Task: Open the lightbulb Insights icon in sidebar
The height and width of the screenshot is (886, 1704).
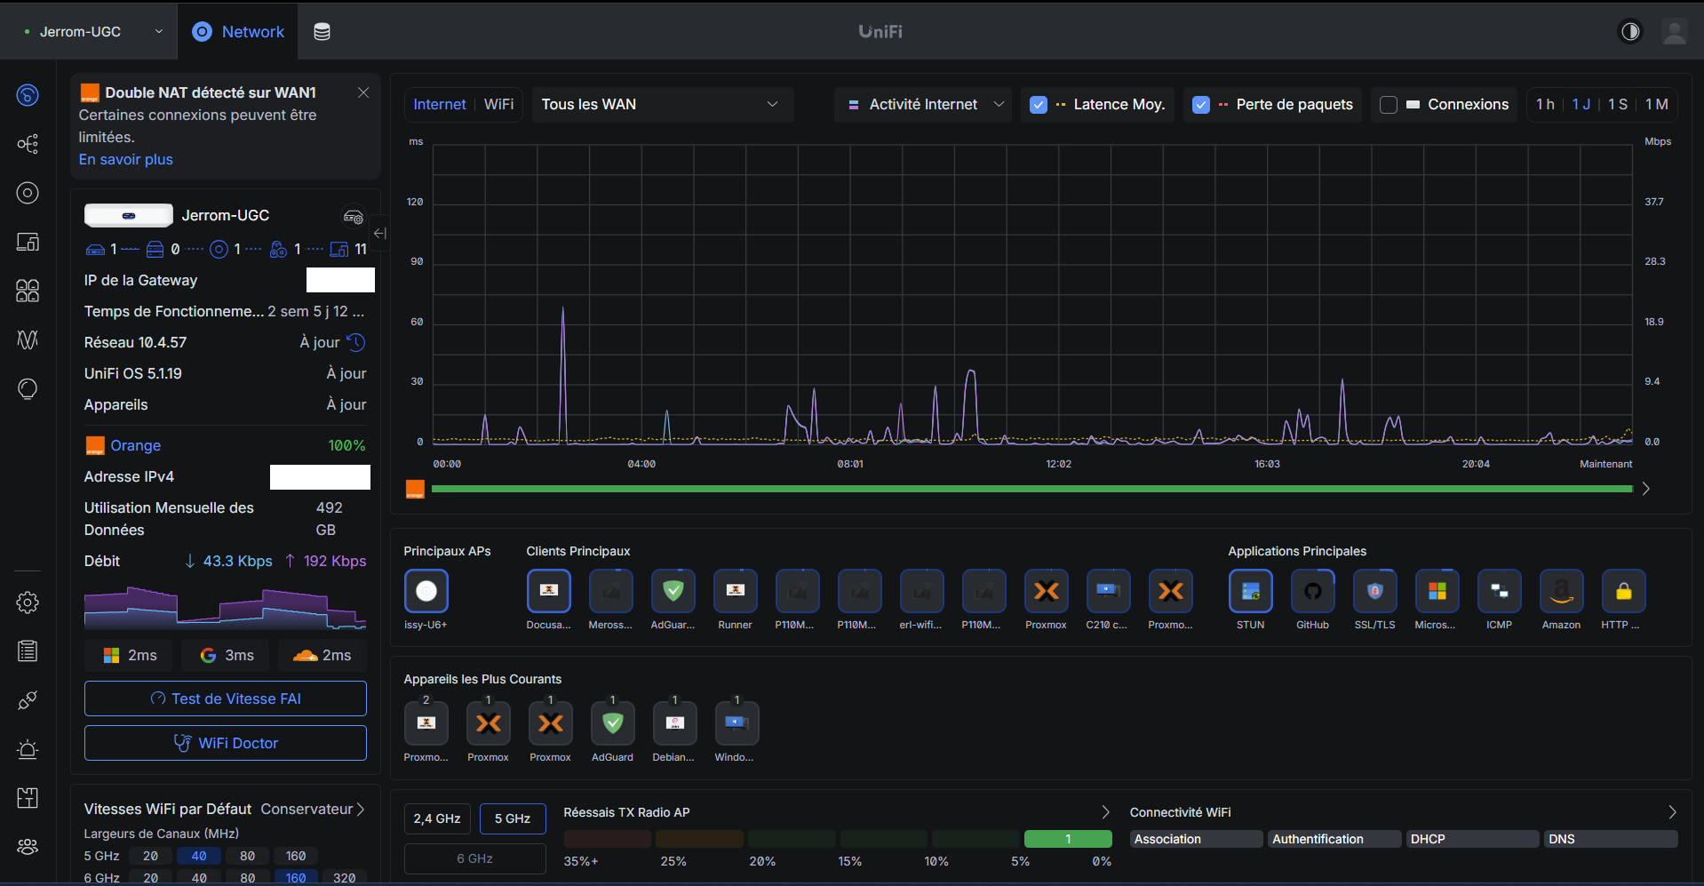Action: click(28, 388)
